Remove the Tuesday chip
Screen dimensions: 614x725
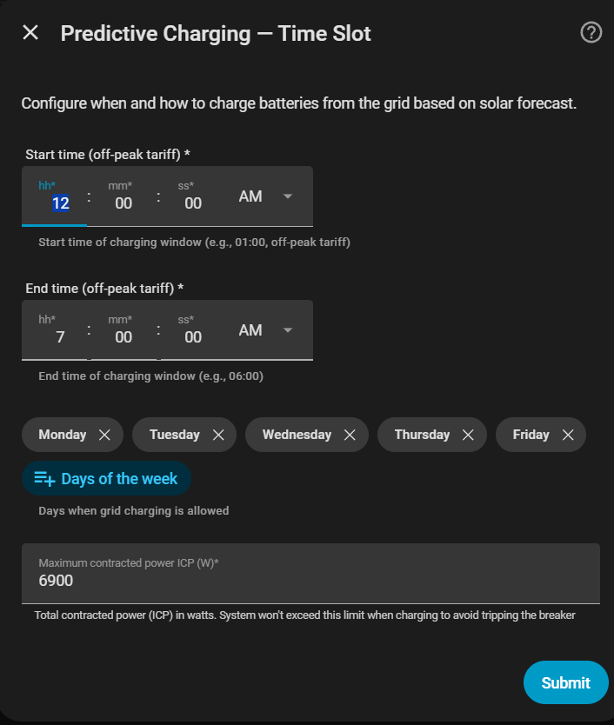[x=218, y=435]
